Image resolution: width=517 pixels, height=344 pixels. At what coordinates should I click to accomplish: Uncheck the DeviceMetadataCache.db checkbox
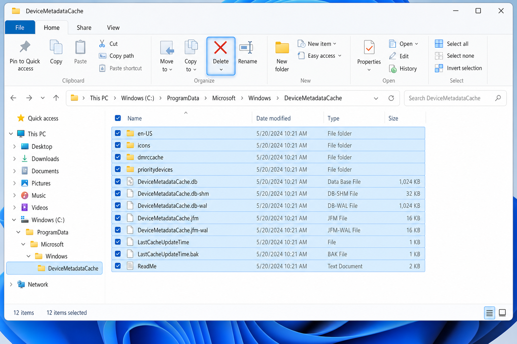pos(118,181)
